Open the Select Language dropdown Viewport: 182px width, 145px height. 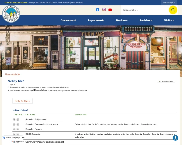tap(13, 138)
